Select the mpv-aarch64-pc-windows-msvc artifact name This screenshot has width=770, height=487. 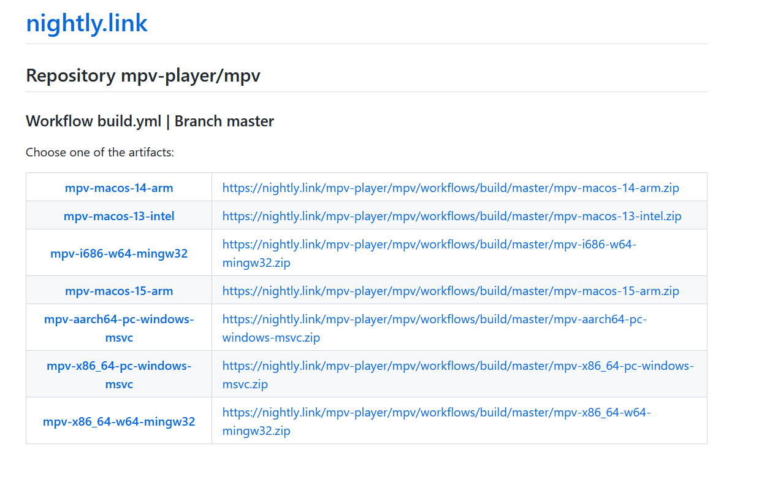[119, 319]
